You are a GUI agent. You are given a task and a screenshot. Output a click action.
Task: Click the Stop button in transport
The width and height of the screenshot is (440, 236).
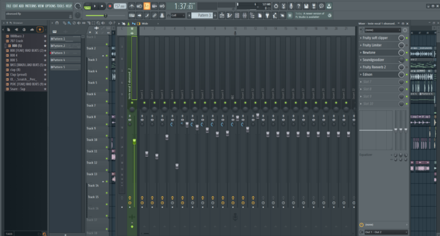click(102, 6)
